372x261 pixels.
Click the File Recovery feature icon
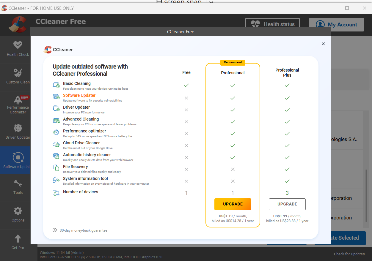pyautogui.click(x=56, y=168)
